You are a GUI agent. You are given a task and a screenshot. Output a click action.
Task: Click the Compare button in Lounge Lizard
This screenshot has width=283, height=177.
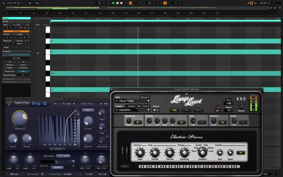pyautogui.click(x=131, y=106)
